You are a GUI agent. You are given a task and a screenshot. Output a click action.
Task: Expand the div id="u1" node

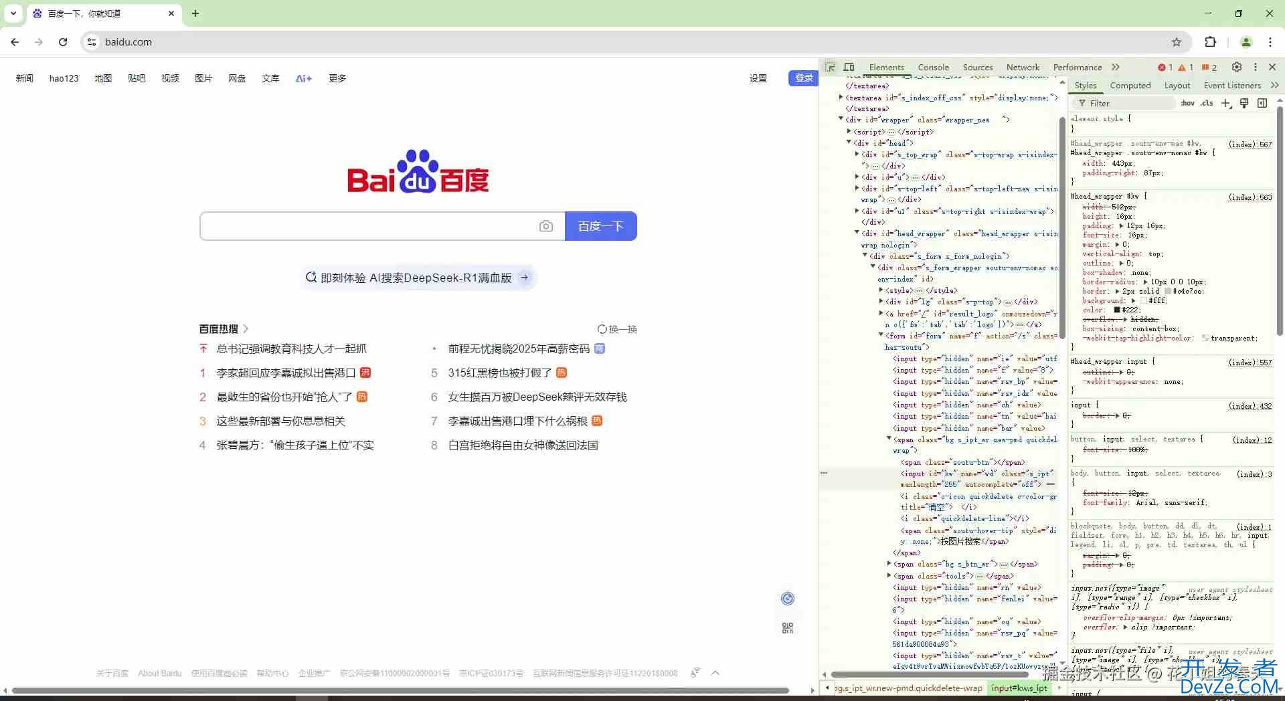point(857,211)
